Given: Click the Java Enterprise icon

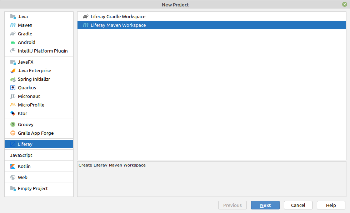Looking at the screenshot, I should 13,70.
